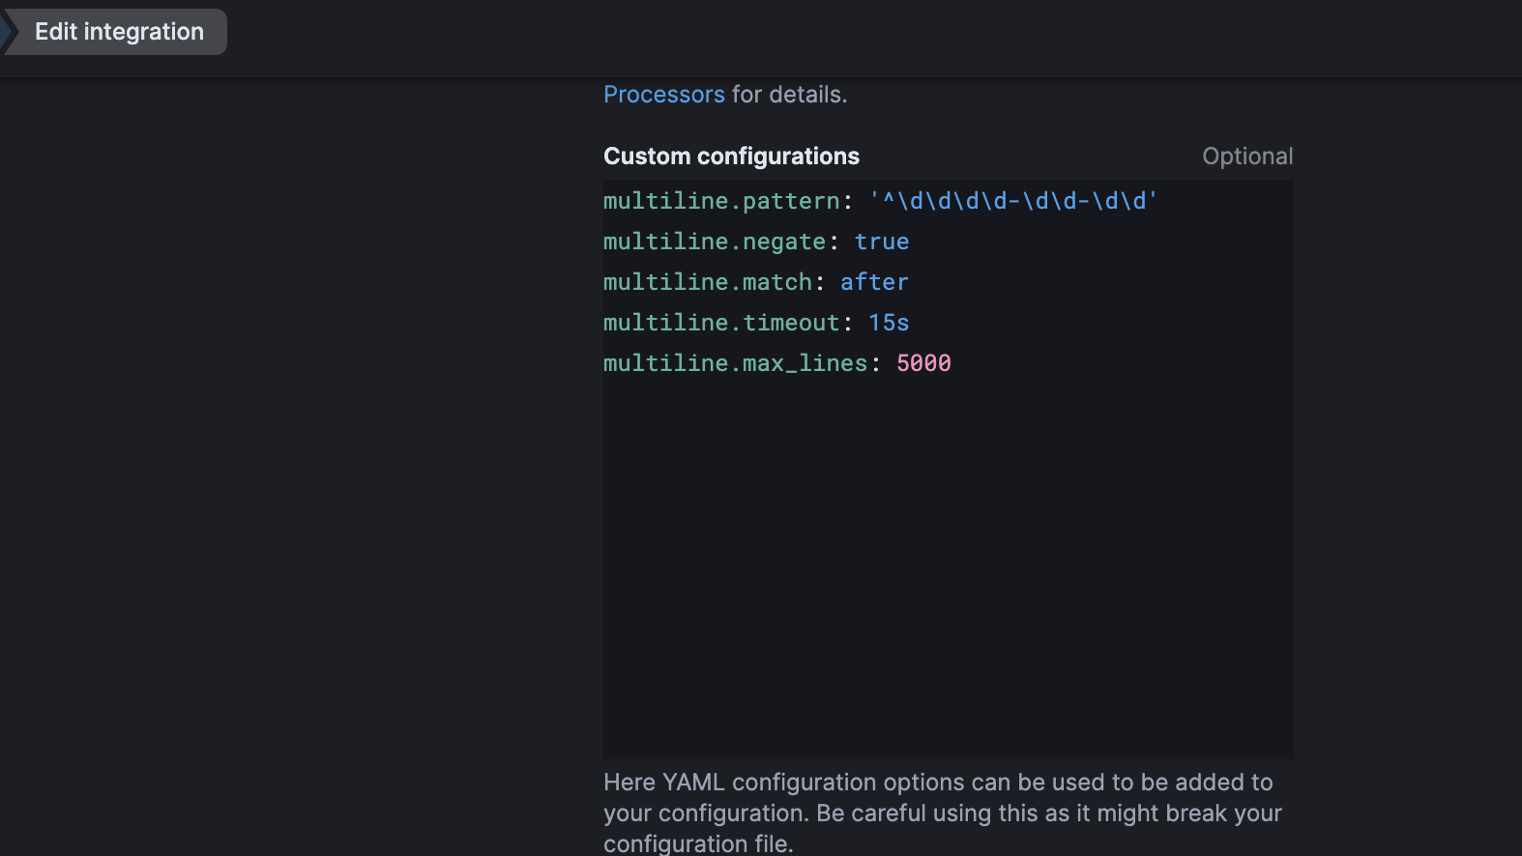Viewport: 1522px width, 856px height.
Task: Place cursor on multiline.max_lines key
Action: [735, 363]
